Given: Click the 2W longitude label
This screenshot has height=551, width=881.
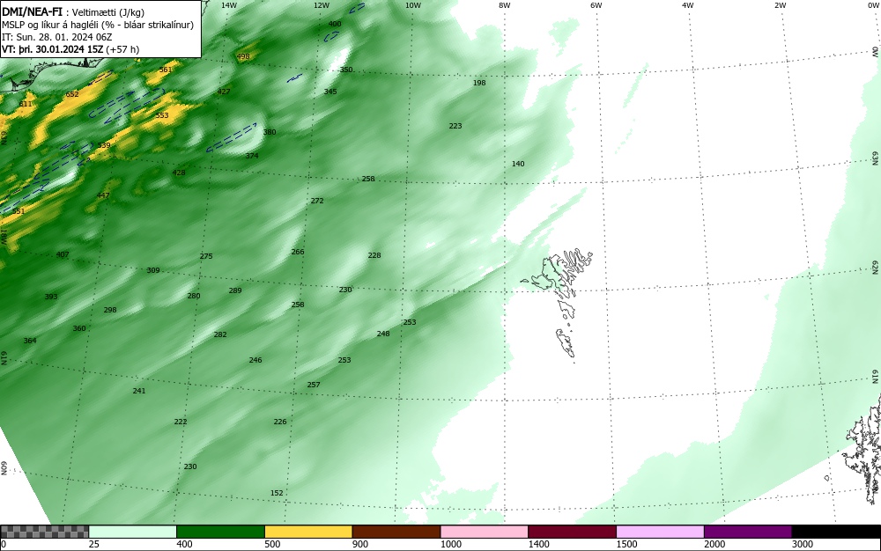Looking at the screenshot, I should tap(780, 5).
